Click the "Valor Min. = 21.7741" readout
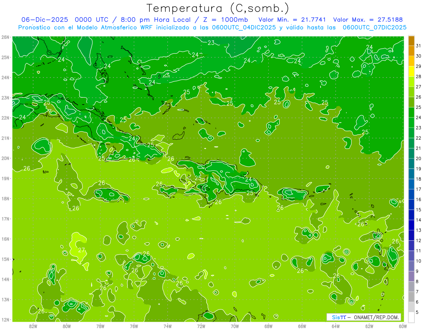The image size is (428, 331). [292, 20]
